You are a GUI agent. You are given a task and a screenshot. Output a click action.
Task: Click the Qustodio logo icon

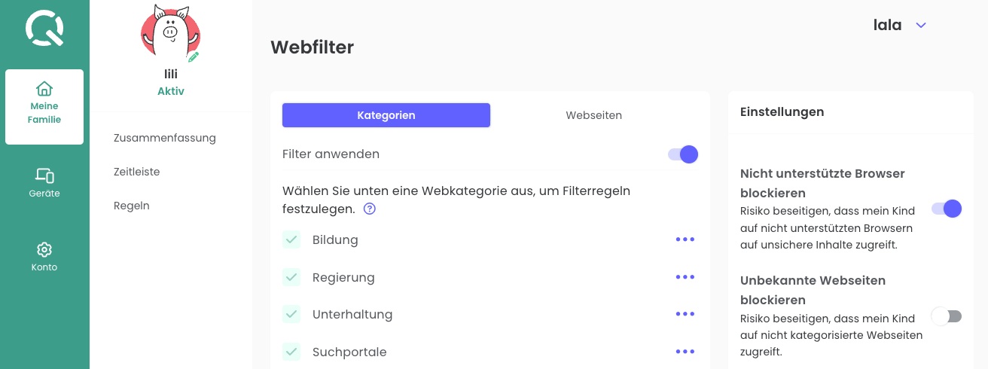pyautogui.click(x=44, y=29)
